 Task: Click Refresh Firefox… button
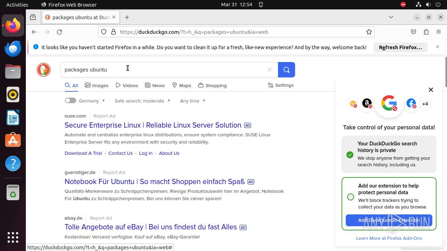(401, 47)
